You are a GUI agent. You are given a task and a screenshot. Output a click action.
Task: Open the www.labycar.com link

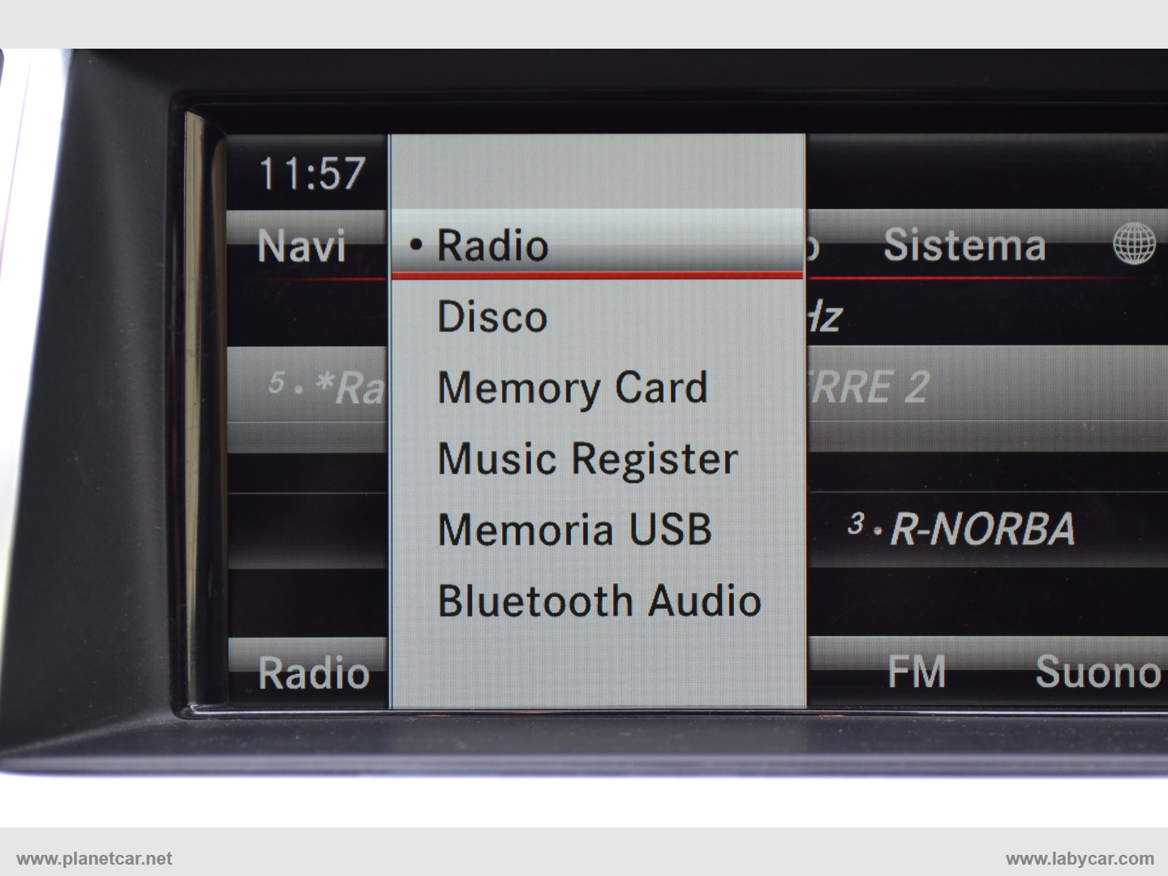click(1079, 858)
